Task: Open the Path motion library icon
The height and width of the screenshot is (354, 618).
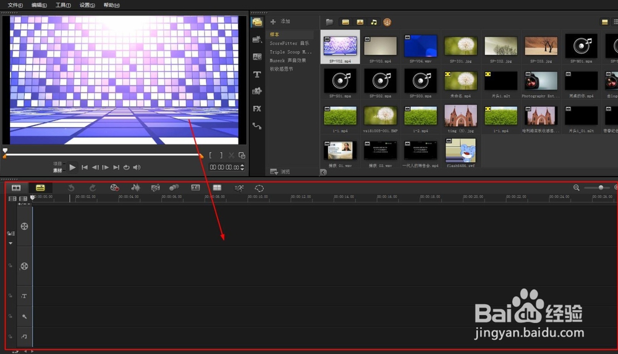Action: [257, 126]
